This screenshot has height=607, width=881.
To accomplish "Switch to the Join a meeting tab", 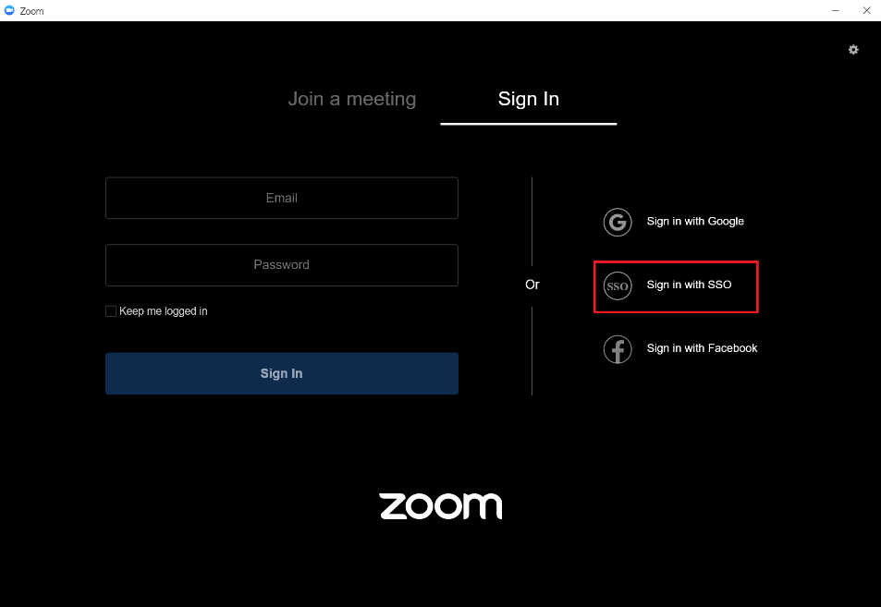I will [352, 99].
